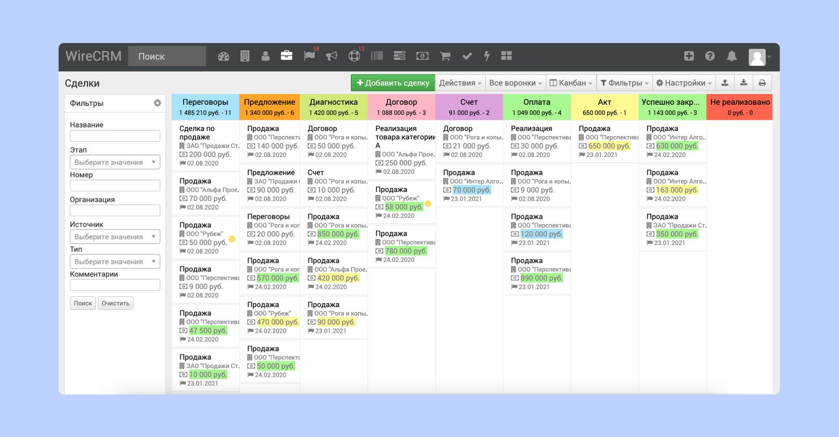839x437 pixels.
Task: Click the megaphone icon in the top bar
Action: [x=332, y=56]
